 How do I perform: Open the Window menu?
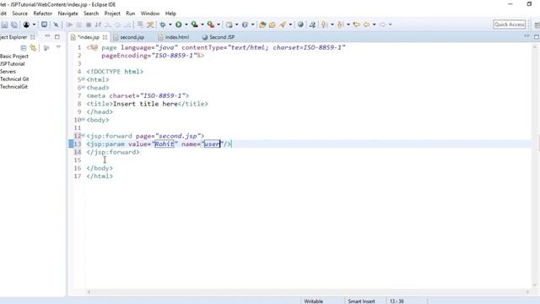pos(150,14)
